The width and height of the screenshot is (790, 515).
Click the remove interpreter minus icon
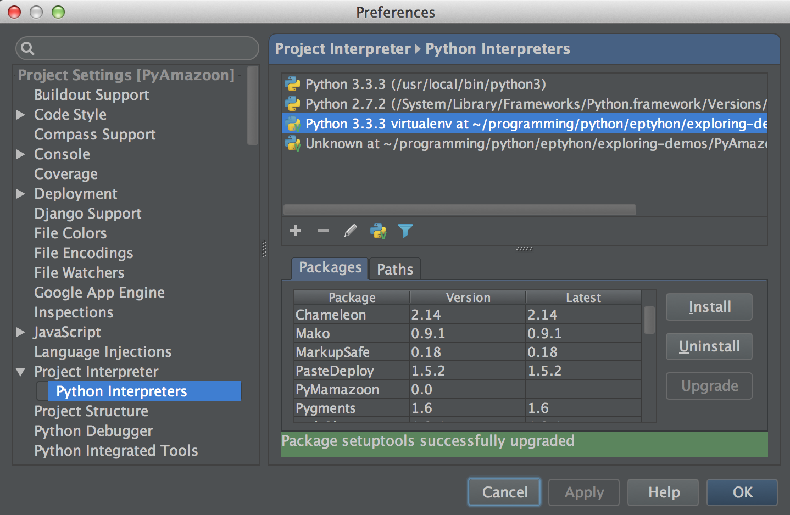(x=323, y=231)
